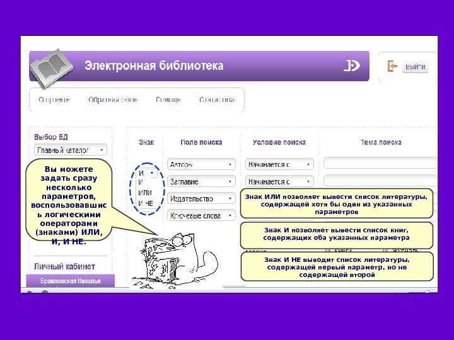Open the Издательство search field dropdown
Viewport: 454px width, 340px height.
click(201, 198)
